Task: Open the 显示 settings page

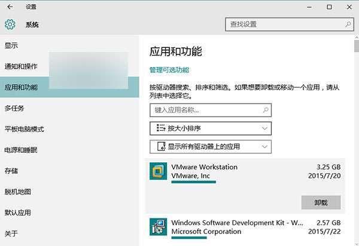Action: pyautogui.click(x=11, y=45)
